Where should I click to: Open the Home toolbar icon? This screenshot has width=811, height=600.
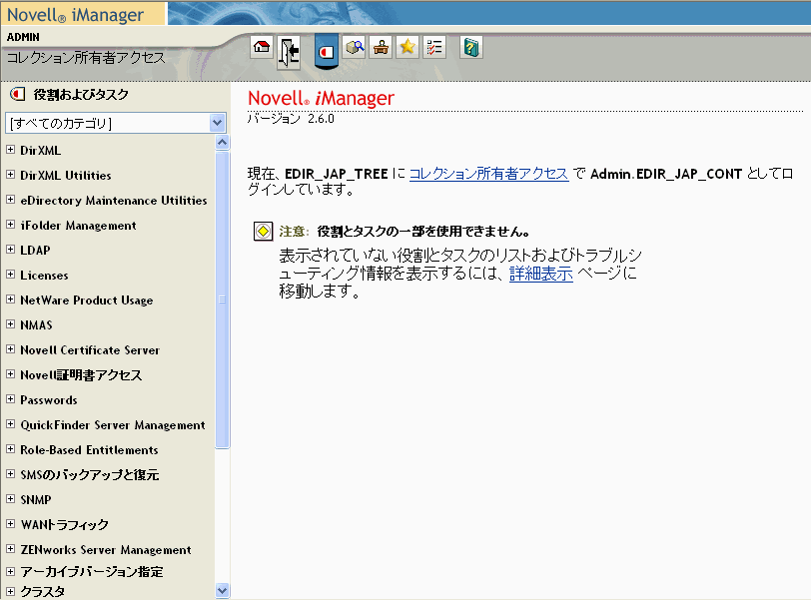coord(262,48)
